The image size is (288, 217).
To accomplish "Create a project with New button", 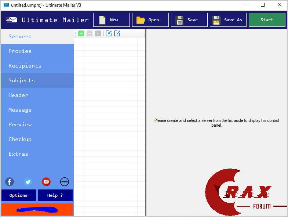I will coord(112,20).
